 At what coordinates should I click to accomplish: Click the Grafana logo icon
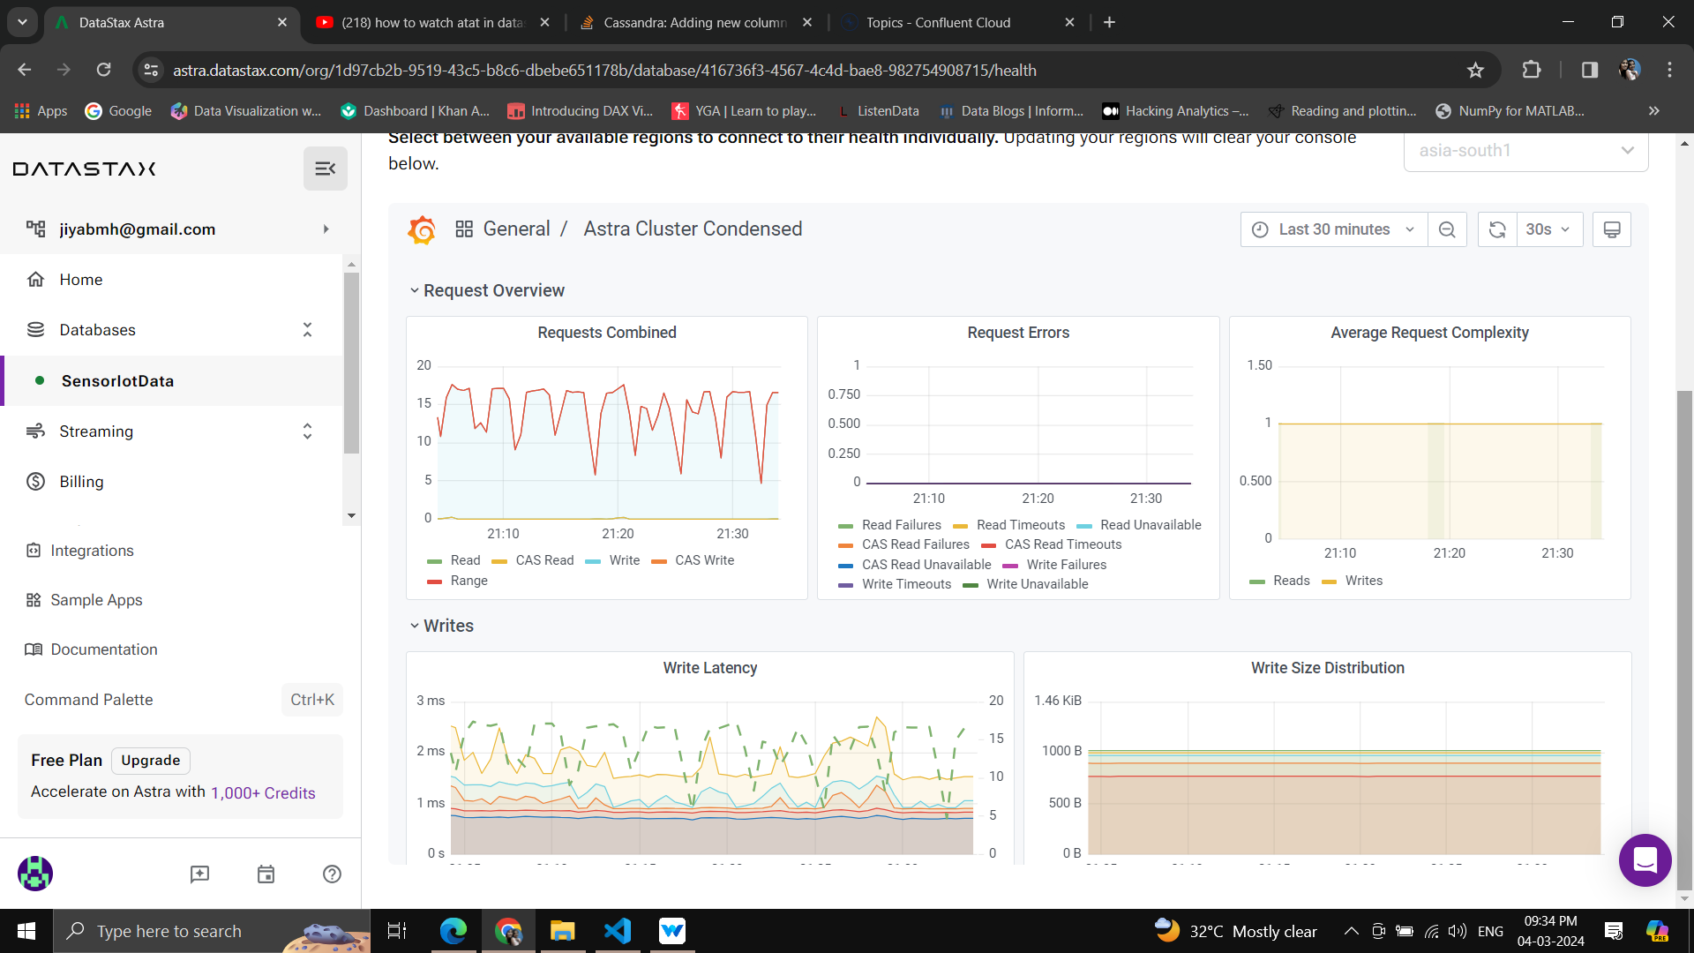422,229
